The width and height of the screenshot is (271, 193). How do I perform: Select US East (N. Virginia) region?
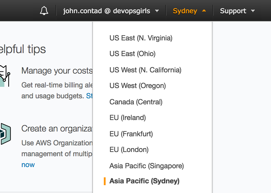click(141, 38)
